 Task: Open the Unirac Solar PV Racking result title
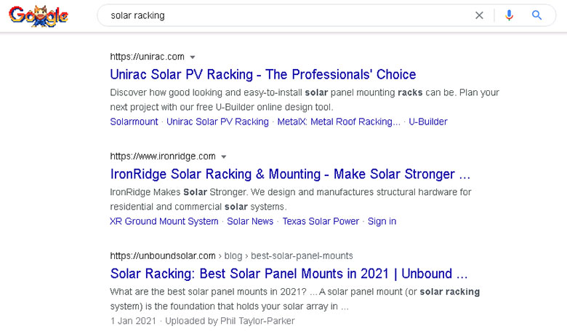(x=262, y=74)
